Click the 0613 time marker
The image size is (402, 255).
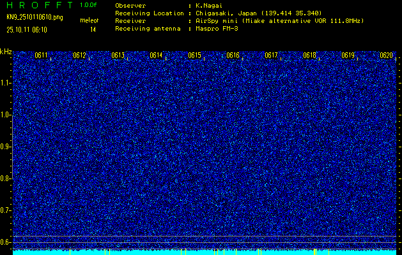click(x=118, y=55)
